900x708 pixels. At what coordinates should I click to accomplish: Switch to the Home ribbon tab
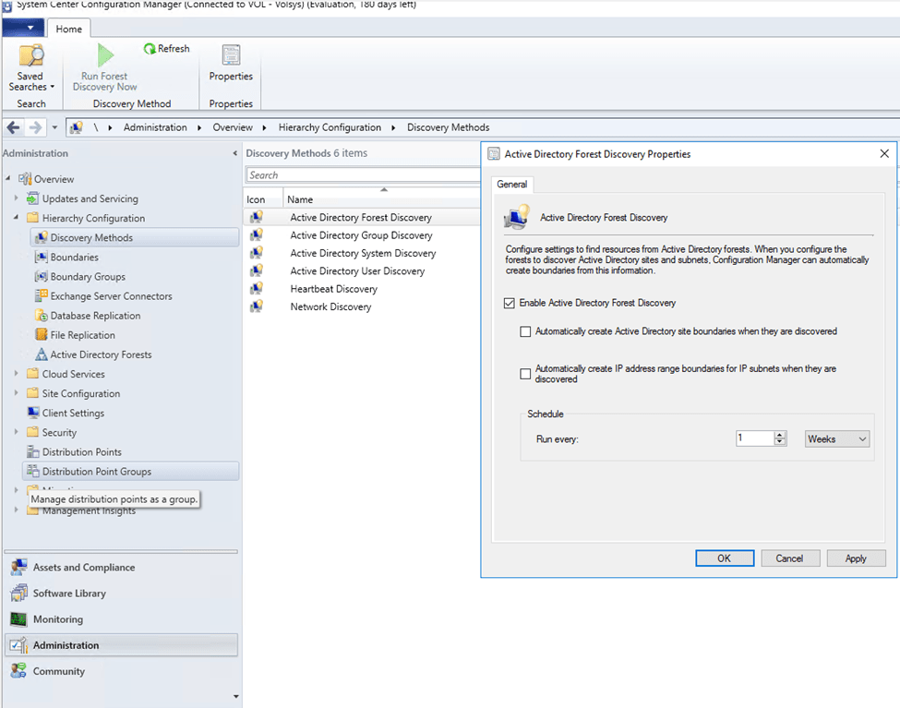pos(68,29)
